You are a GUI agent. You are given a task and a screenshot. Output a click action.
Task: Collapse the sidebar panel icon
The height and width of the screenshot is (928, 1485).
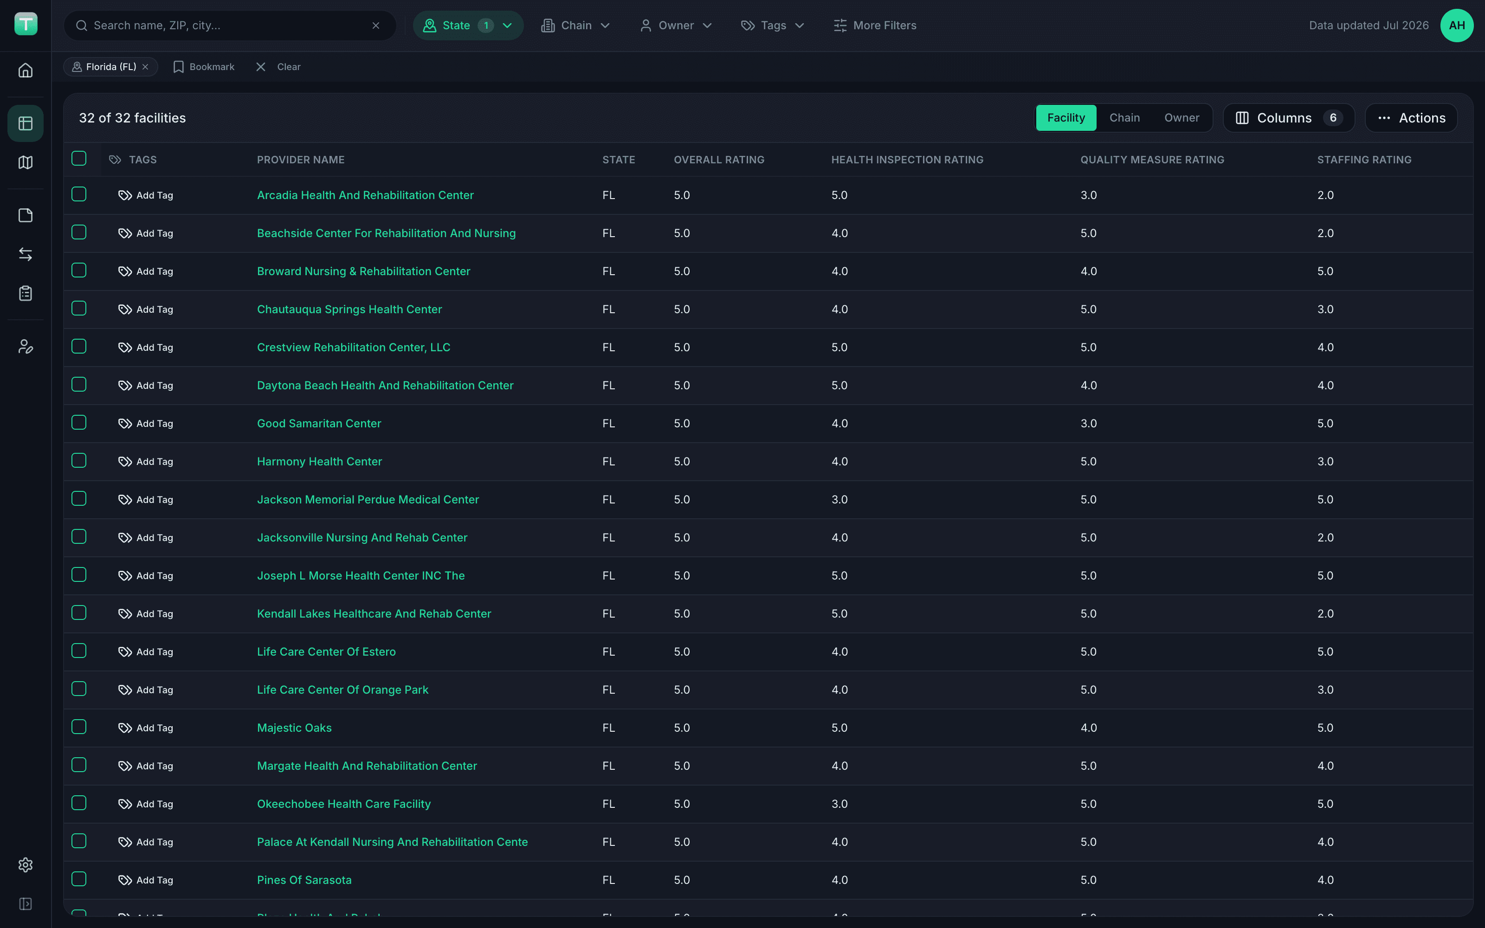[x=25, y=904]
